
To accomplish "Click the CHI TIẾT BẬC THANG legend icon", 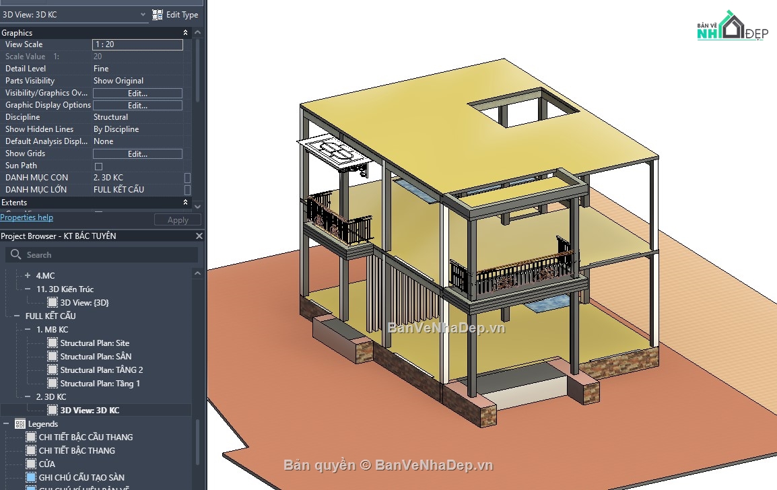I will click(31, 451).
